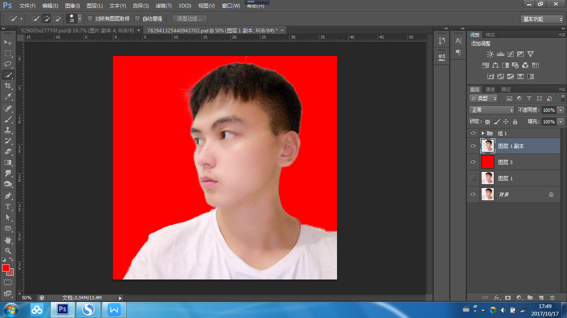The height and width of the screenshot is (318, 567).
Task: Click the add layer mask icon
Action: [508, 297]
